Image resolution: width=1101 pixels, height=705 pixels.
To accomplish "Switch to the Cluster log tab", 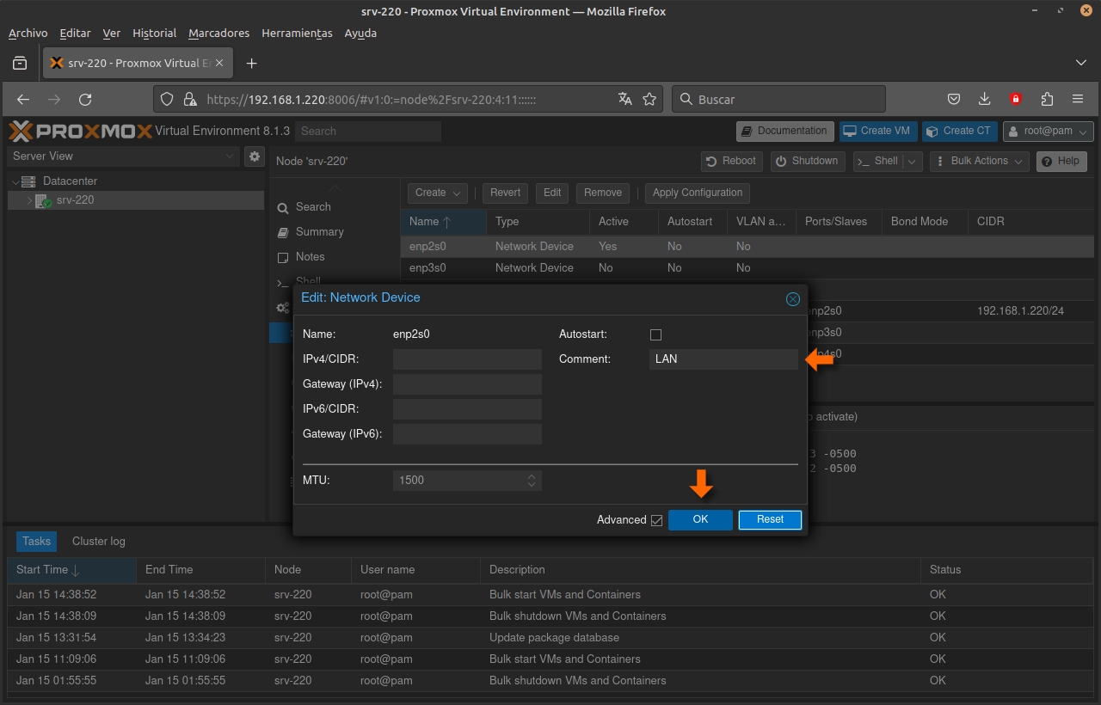I will point(99,541).
